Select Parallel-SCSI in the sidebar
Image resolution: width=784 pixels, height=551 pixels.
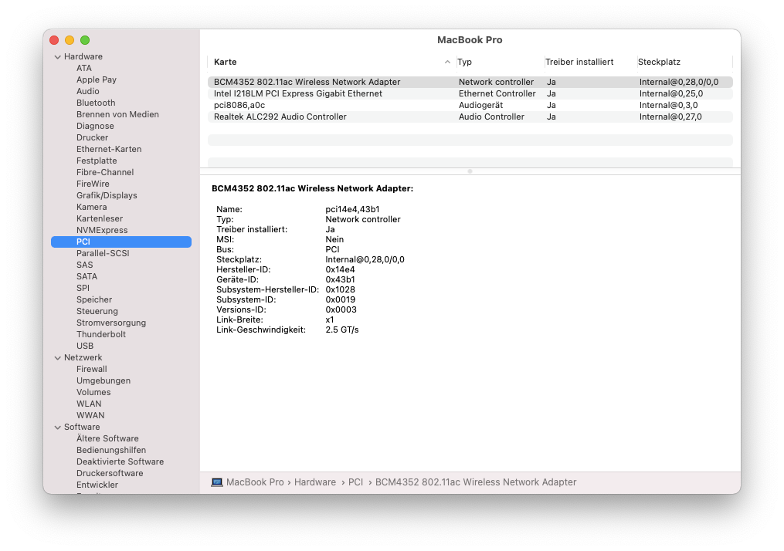point(103,253)
